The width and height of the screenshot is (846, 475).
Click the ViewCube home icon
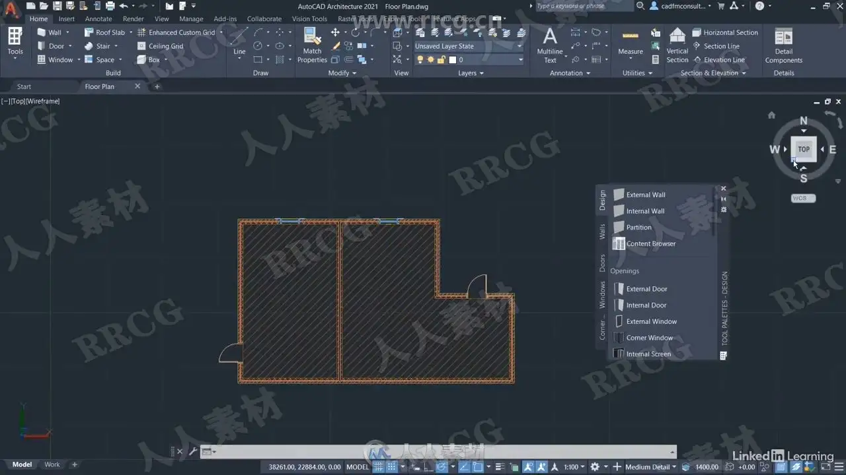pyautogui.click(x=771, y=115)
